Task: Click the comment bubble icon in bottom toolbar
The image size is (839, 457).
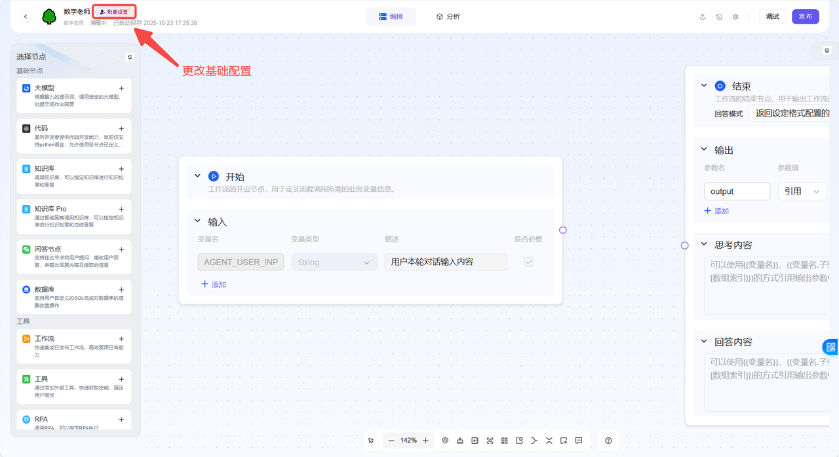Action: pos(579,441)
